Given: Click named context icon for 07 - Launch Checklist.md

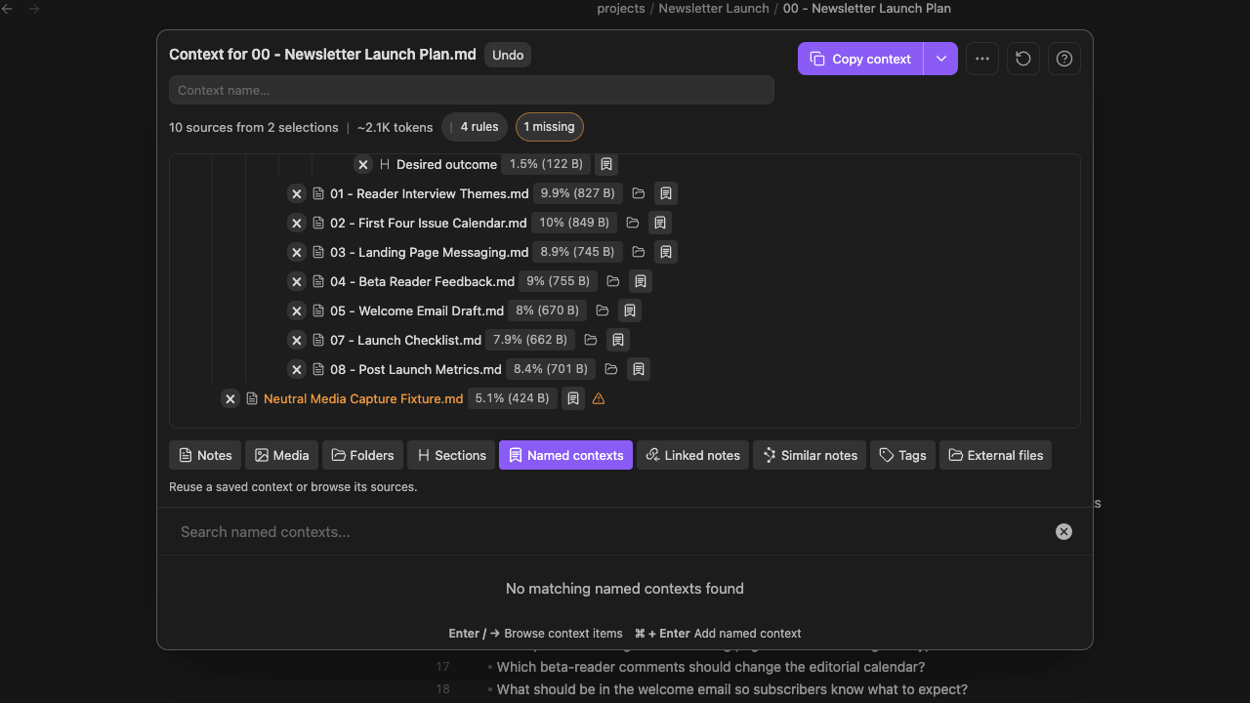Looking at the screenshot, I should coord(618,340).
